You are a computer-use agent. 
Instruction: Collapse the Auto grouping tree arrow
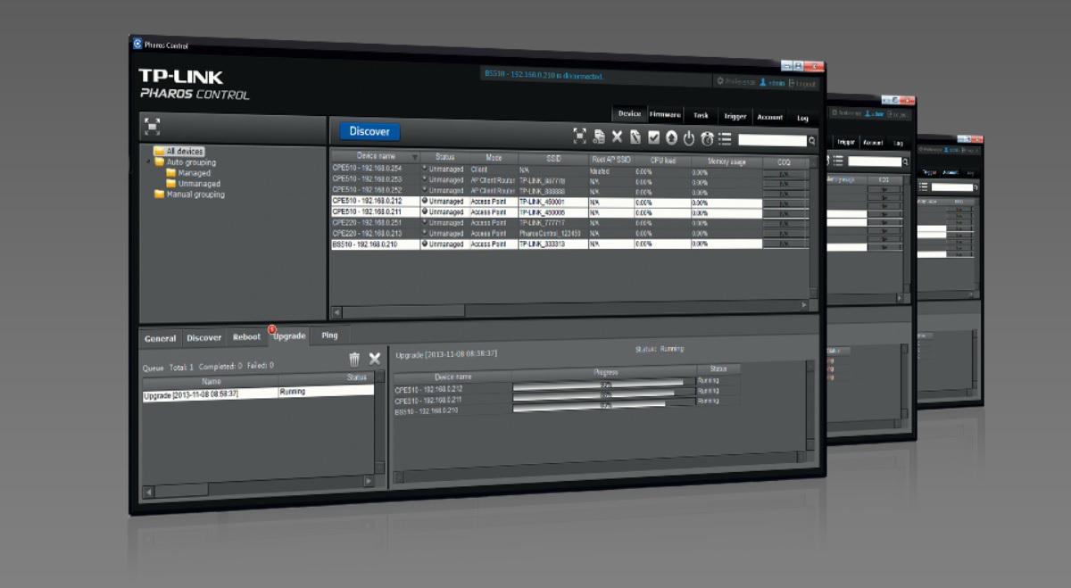coord(149,162)
